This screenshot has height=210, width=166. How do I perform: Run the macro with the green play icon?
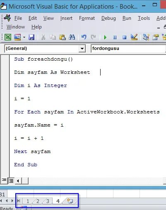tap(105, 37)
